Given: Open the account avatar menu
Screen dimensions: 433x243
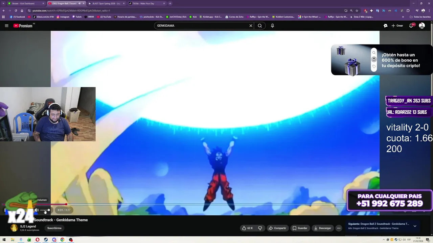Looking at the screenshot, I should [422, 26].
